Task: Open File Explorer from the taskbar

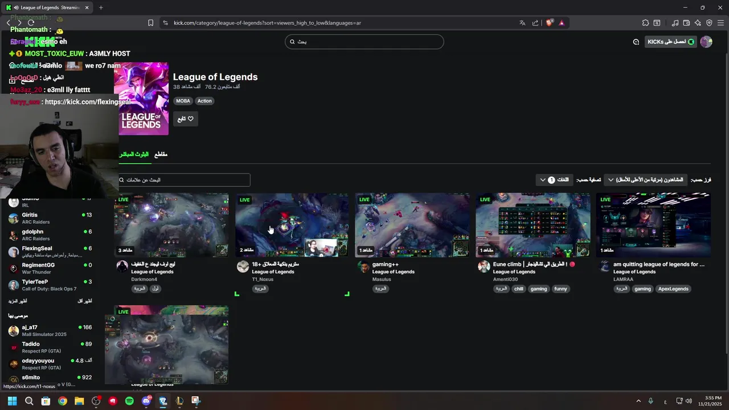Action: pyautogui.click(x=79, y=401)
